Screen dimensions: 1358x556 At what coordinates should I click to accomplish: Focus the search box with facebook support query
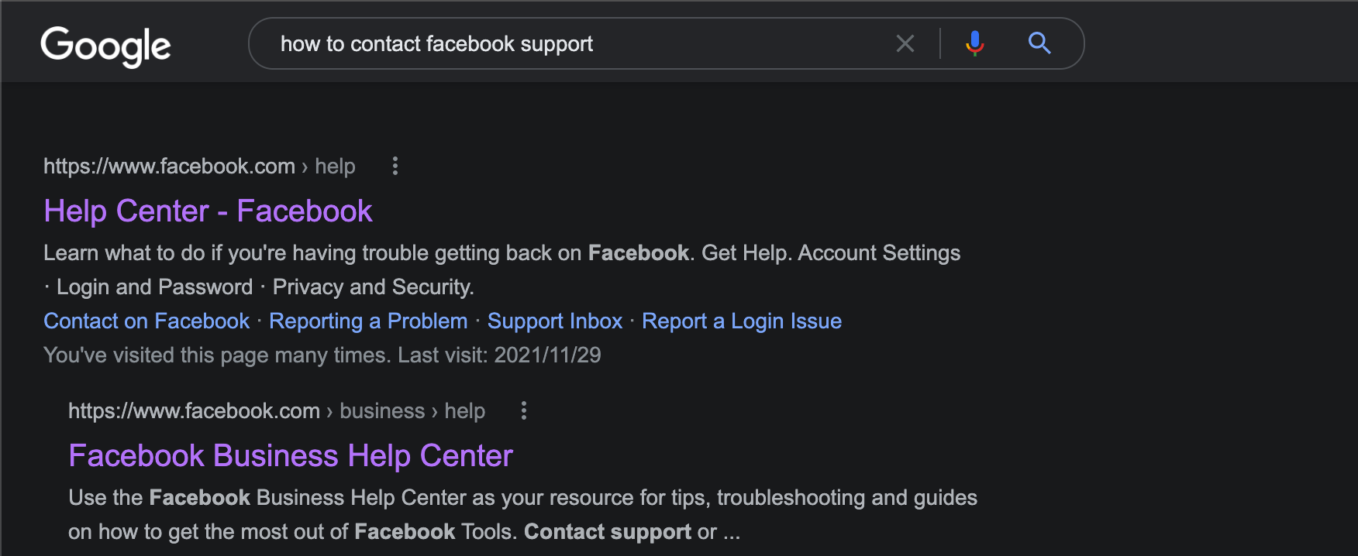coord(581,43)
